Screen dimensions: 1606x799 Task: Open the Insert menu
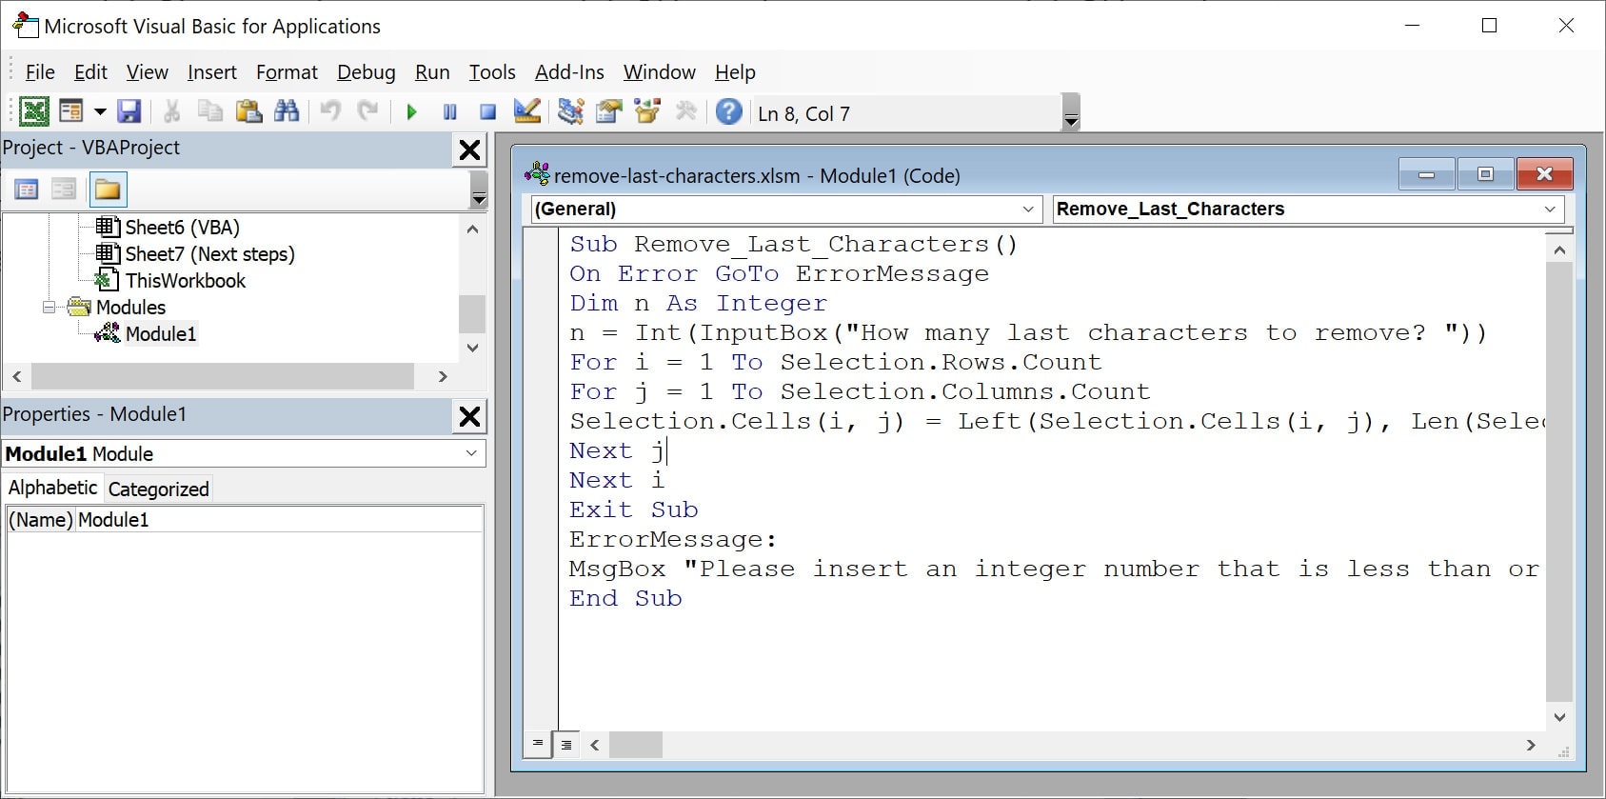pos(212,72)
